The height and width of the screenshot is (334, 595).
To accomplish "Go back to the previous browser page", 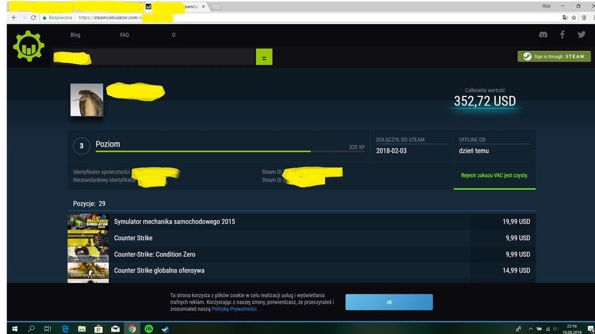I will [x=14, y=17].
